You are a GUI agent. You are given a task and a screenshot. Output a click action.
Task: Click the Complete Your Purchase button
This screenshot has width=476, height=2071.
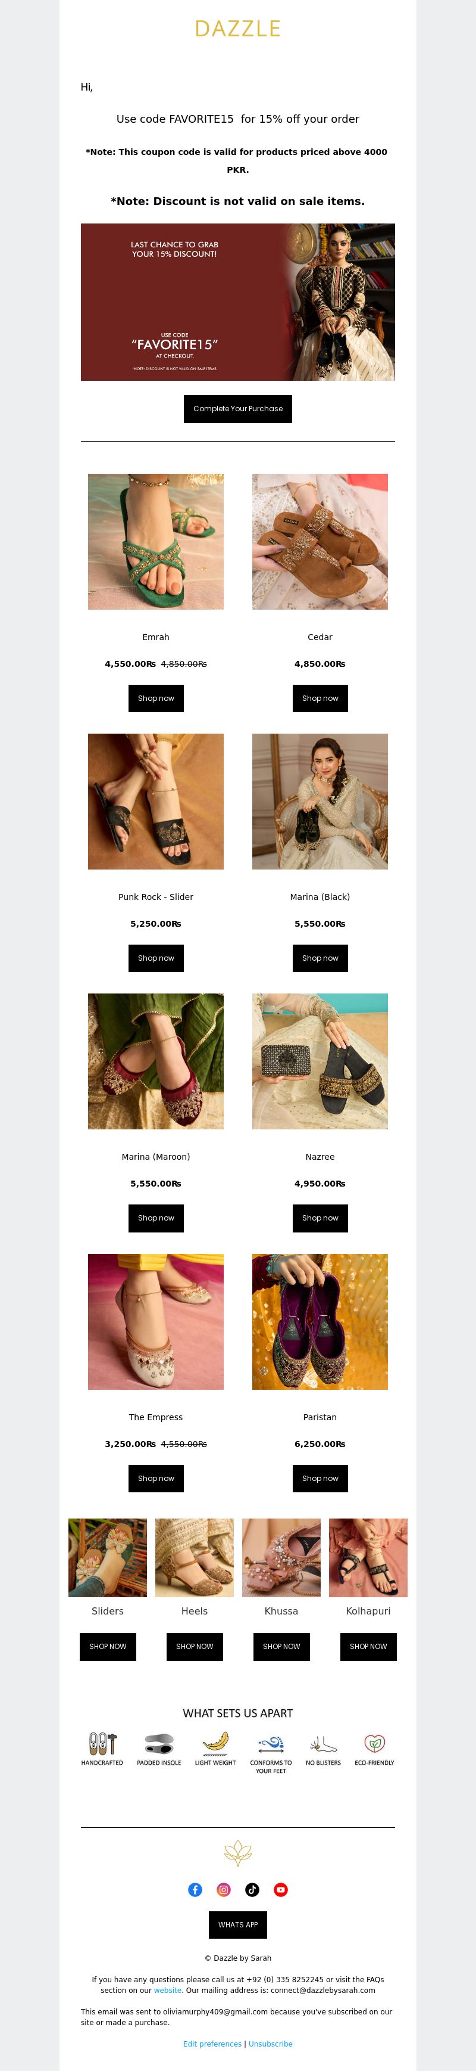click(237, 408)
